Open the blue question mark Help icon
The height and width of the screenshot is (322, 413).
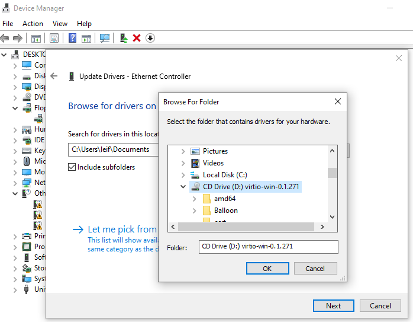[x=72, y=38]
